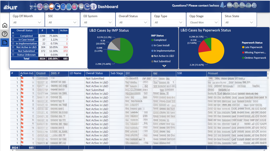Click 2288 count in Completed row
The image size is (270, 151).
[x=42, y=36]
